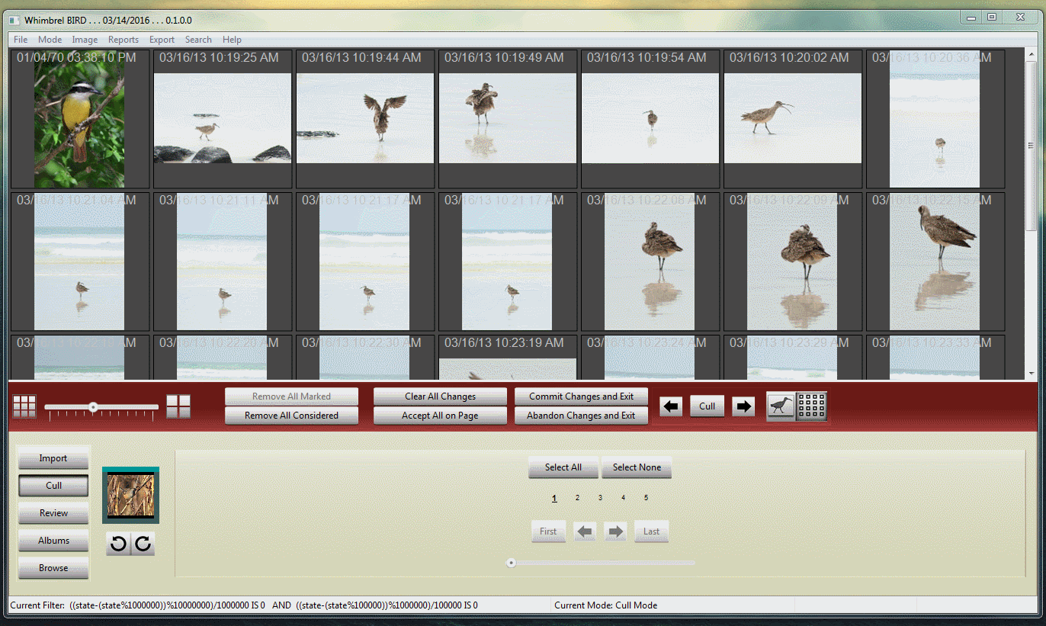
Task: Switch to thumbnail grid view
Action: point(812,406)
